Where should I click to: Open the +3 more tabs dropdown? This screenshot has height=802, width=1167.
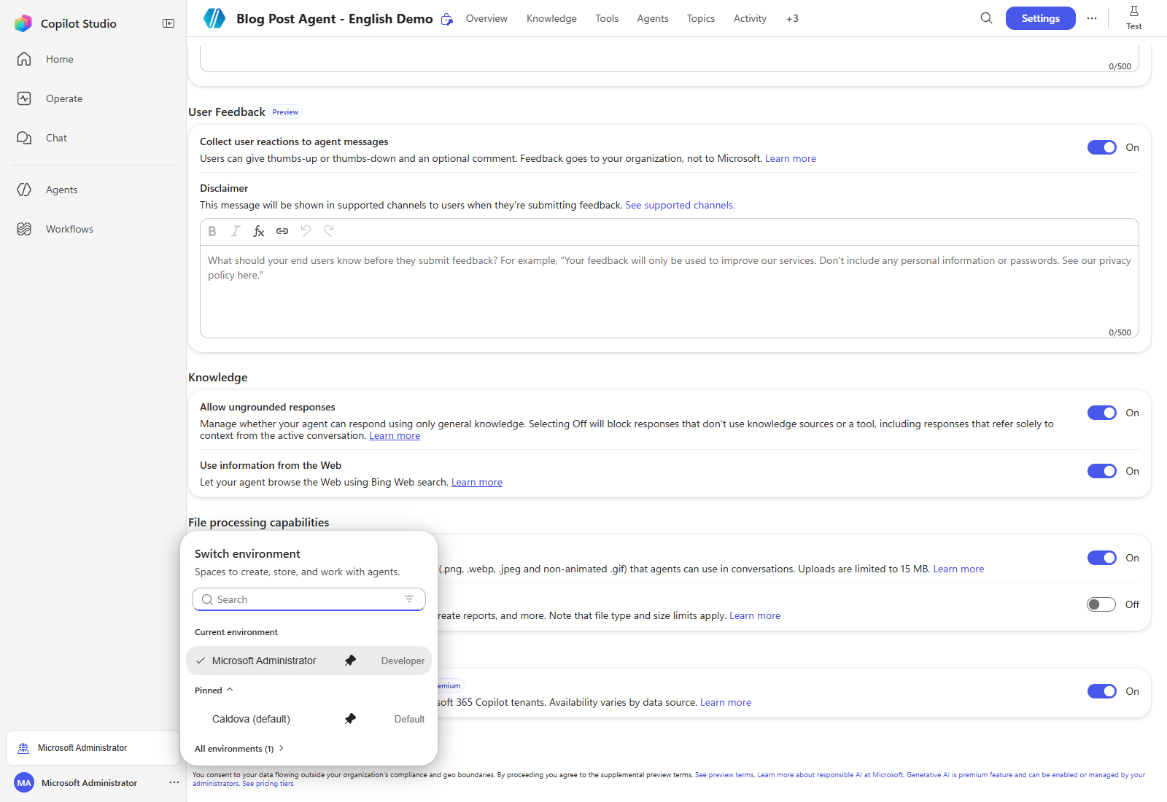792,18
